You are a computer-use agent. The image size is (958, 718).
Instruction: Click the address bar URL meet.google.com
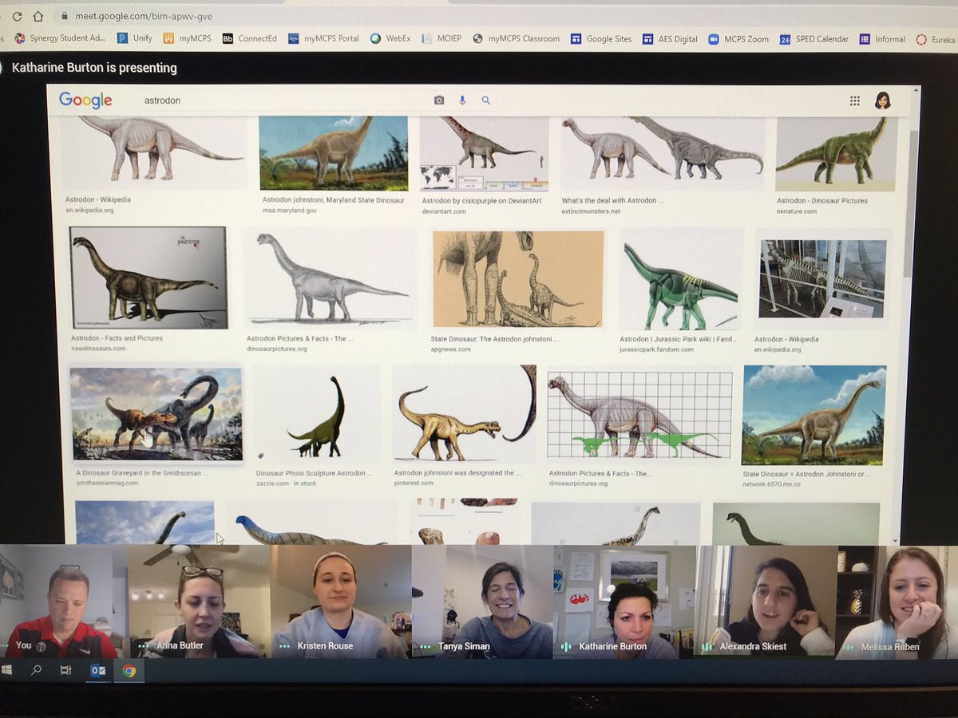[x=144, y=16]
